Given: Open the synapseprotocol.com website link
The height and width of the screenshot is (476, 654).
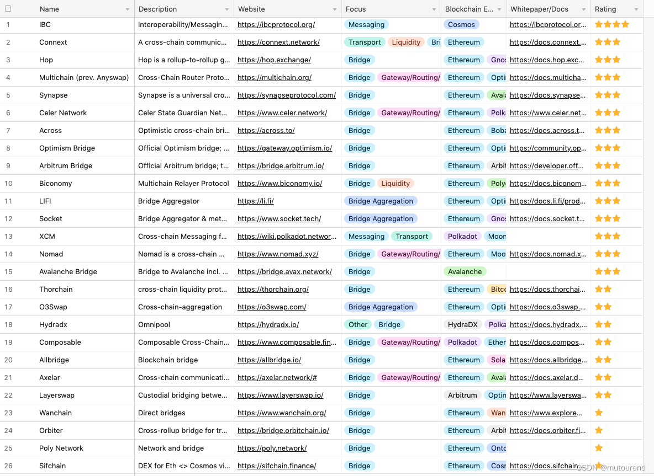Looking at the screenshot, I should coord(287,95).
